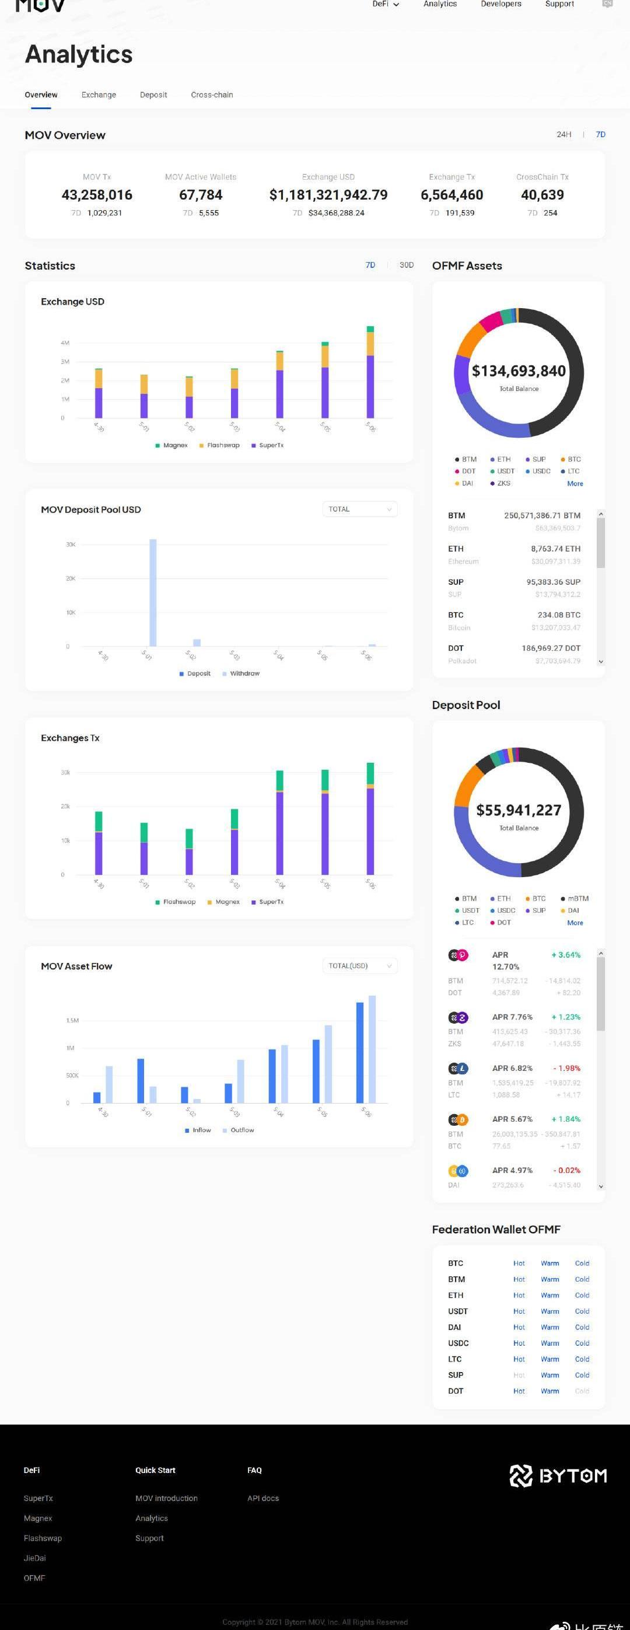The height and width of the screenshot is (1630, 630).
Task: Set MOV Overview period to 24H
Action: 563,134
